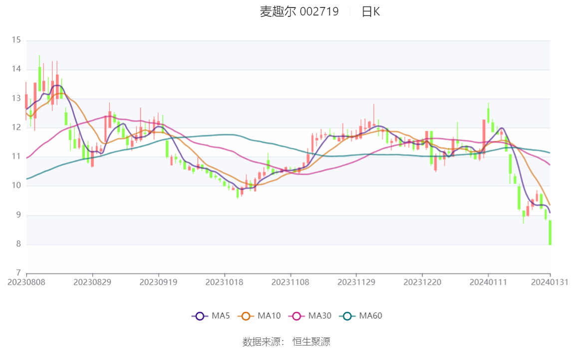Toggle the MA30 legend circle marker
Viewport: 573px width, 349px height.
point(296,316)
